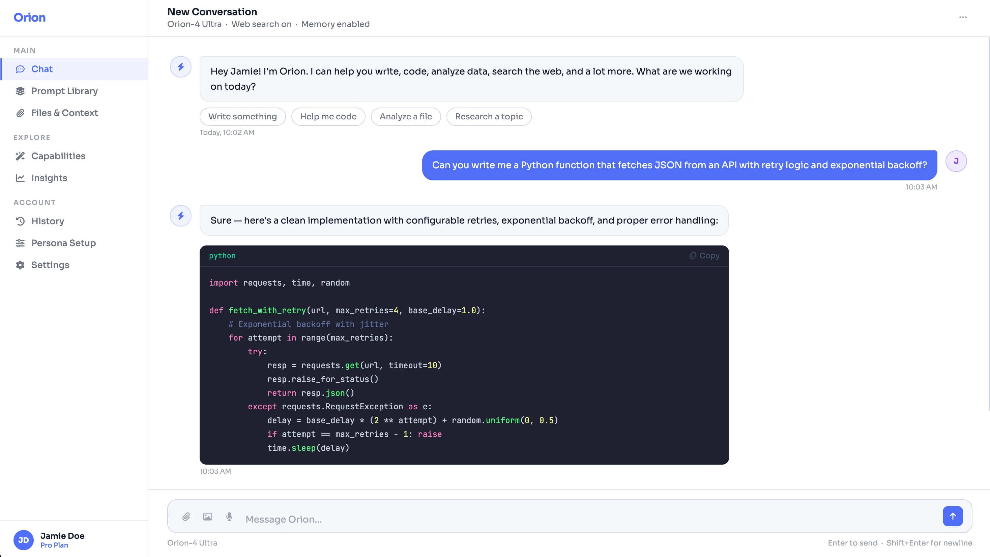
Task: Click the user's Python function request bubble
Action: [679, 165]
